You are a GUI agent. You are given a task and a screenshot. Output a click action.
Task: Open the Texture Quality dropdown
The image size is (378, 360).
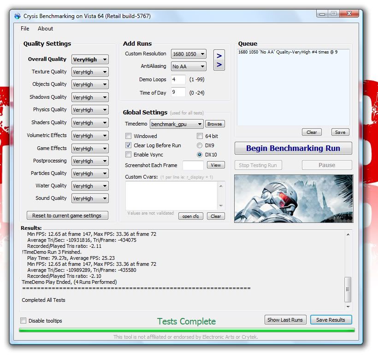click(90, 72)
